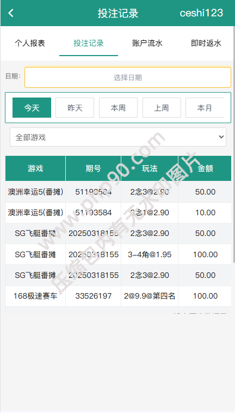This screenshot has height=413, width=235.
Task: Filter records by 本周
Action: point(118,108)
